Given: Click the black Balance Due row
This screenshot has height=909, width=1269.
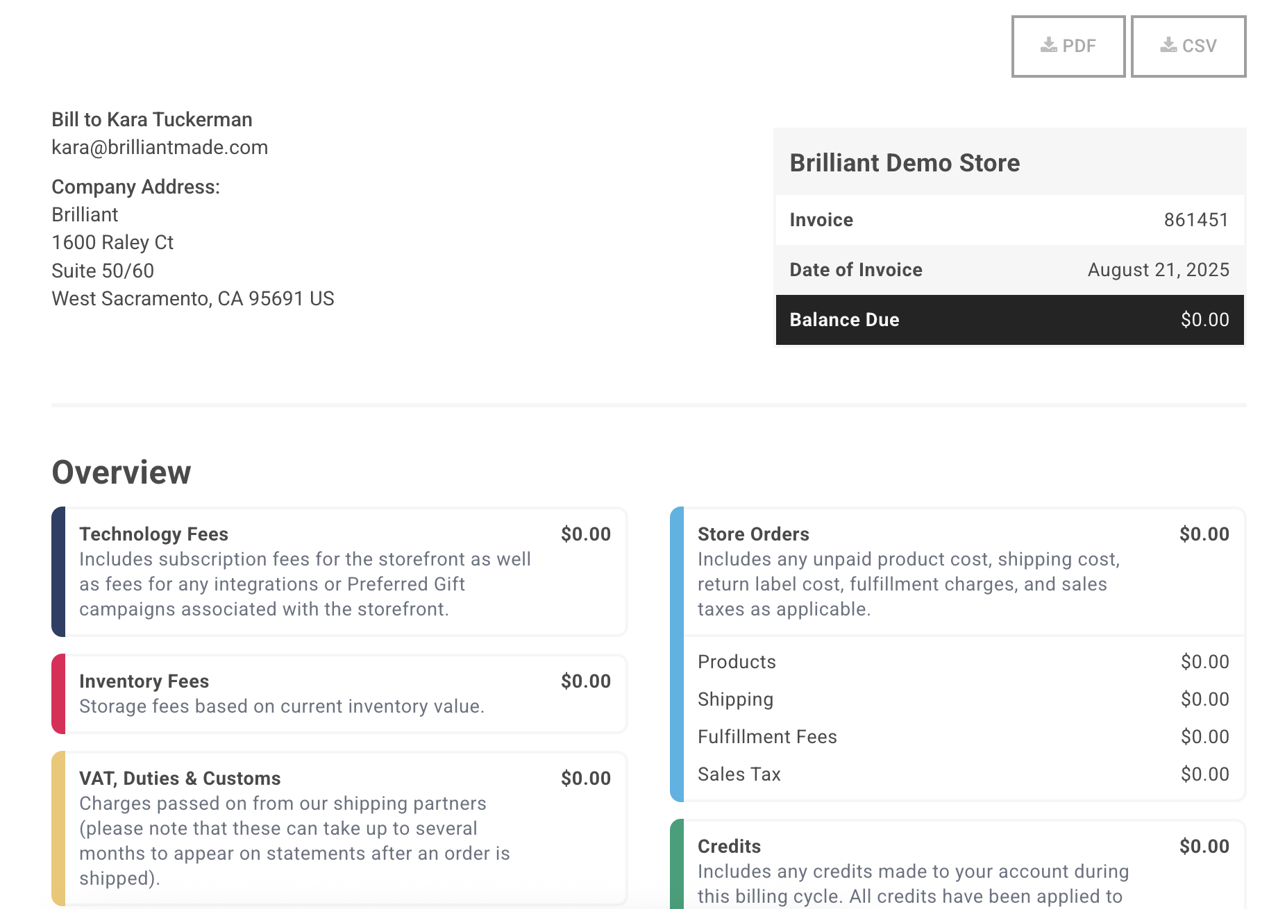Looking at the screenshot, I should [x=1009, y=320].
